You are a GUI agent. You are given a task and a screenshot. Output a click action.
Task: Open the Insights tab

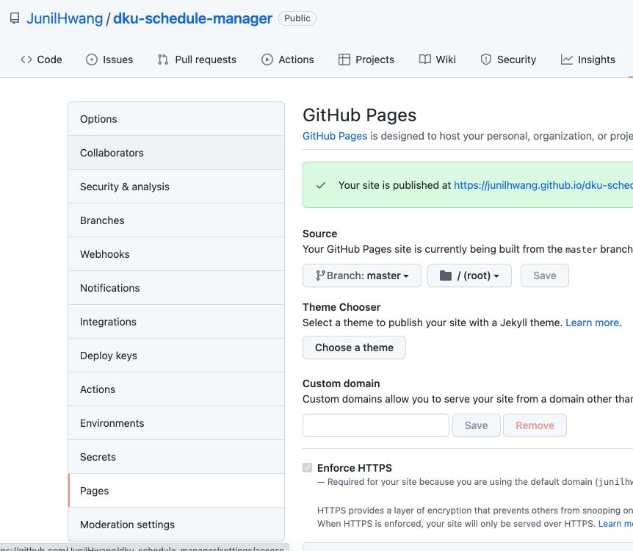[x=587, y=60]
